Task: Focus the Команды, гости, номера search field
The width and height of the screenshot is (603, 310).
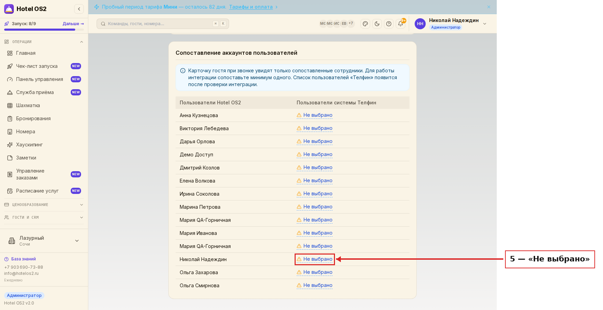Action: pyautogui.click(x=163, y=24)
